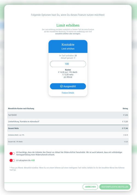137x195 pixels.
Task: Select the Limiterhöhung Kontakte im Adressbuch row
Action: tap(68, 122)
